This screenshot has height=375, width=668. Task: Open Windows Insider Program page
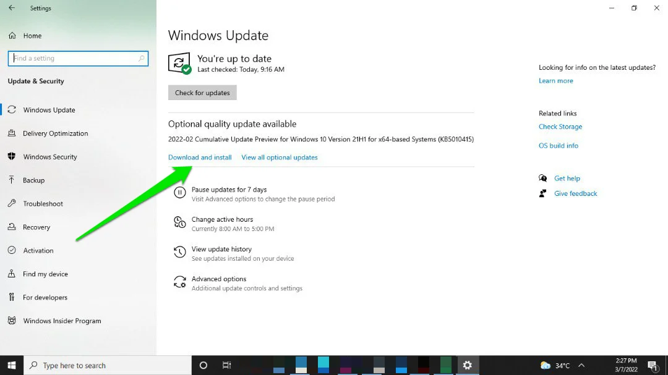[62, 321]
